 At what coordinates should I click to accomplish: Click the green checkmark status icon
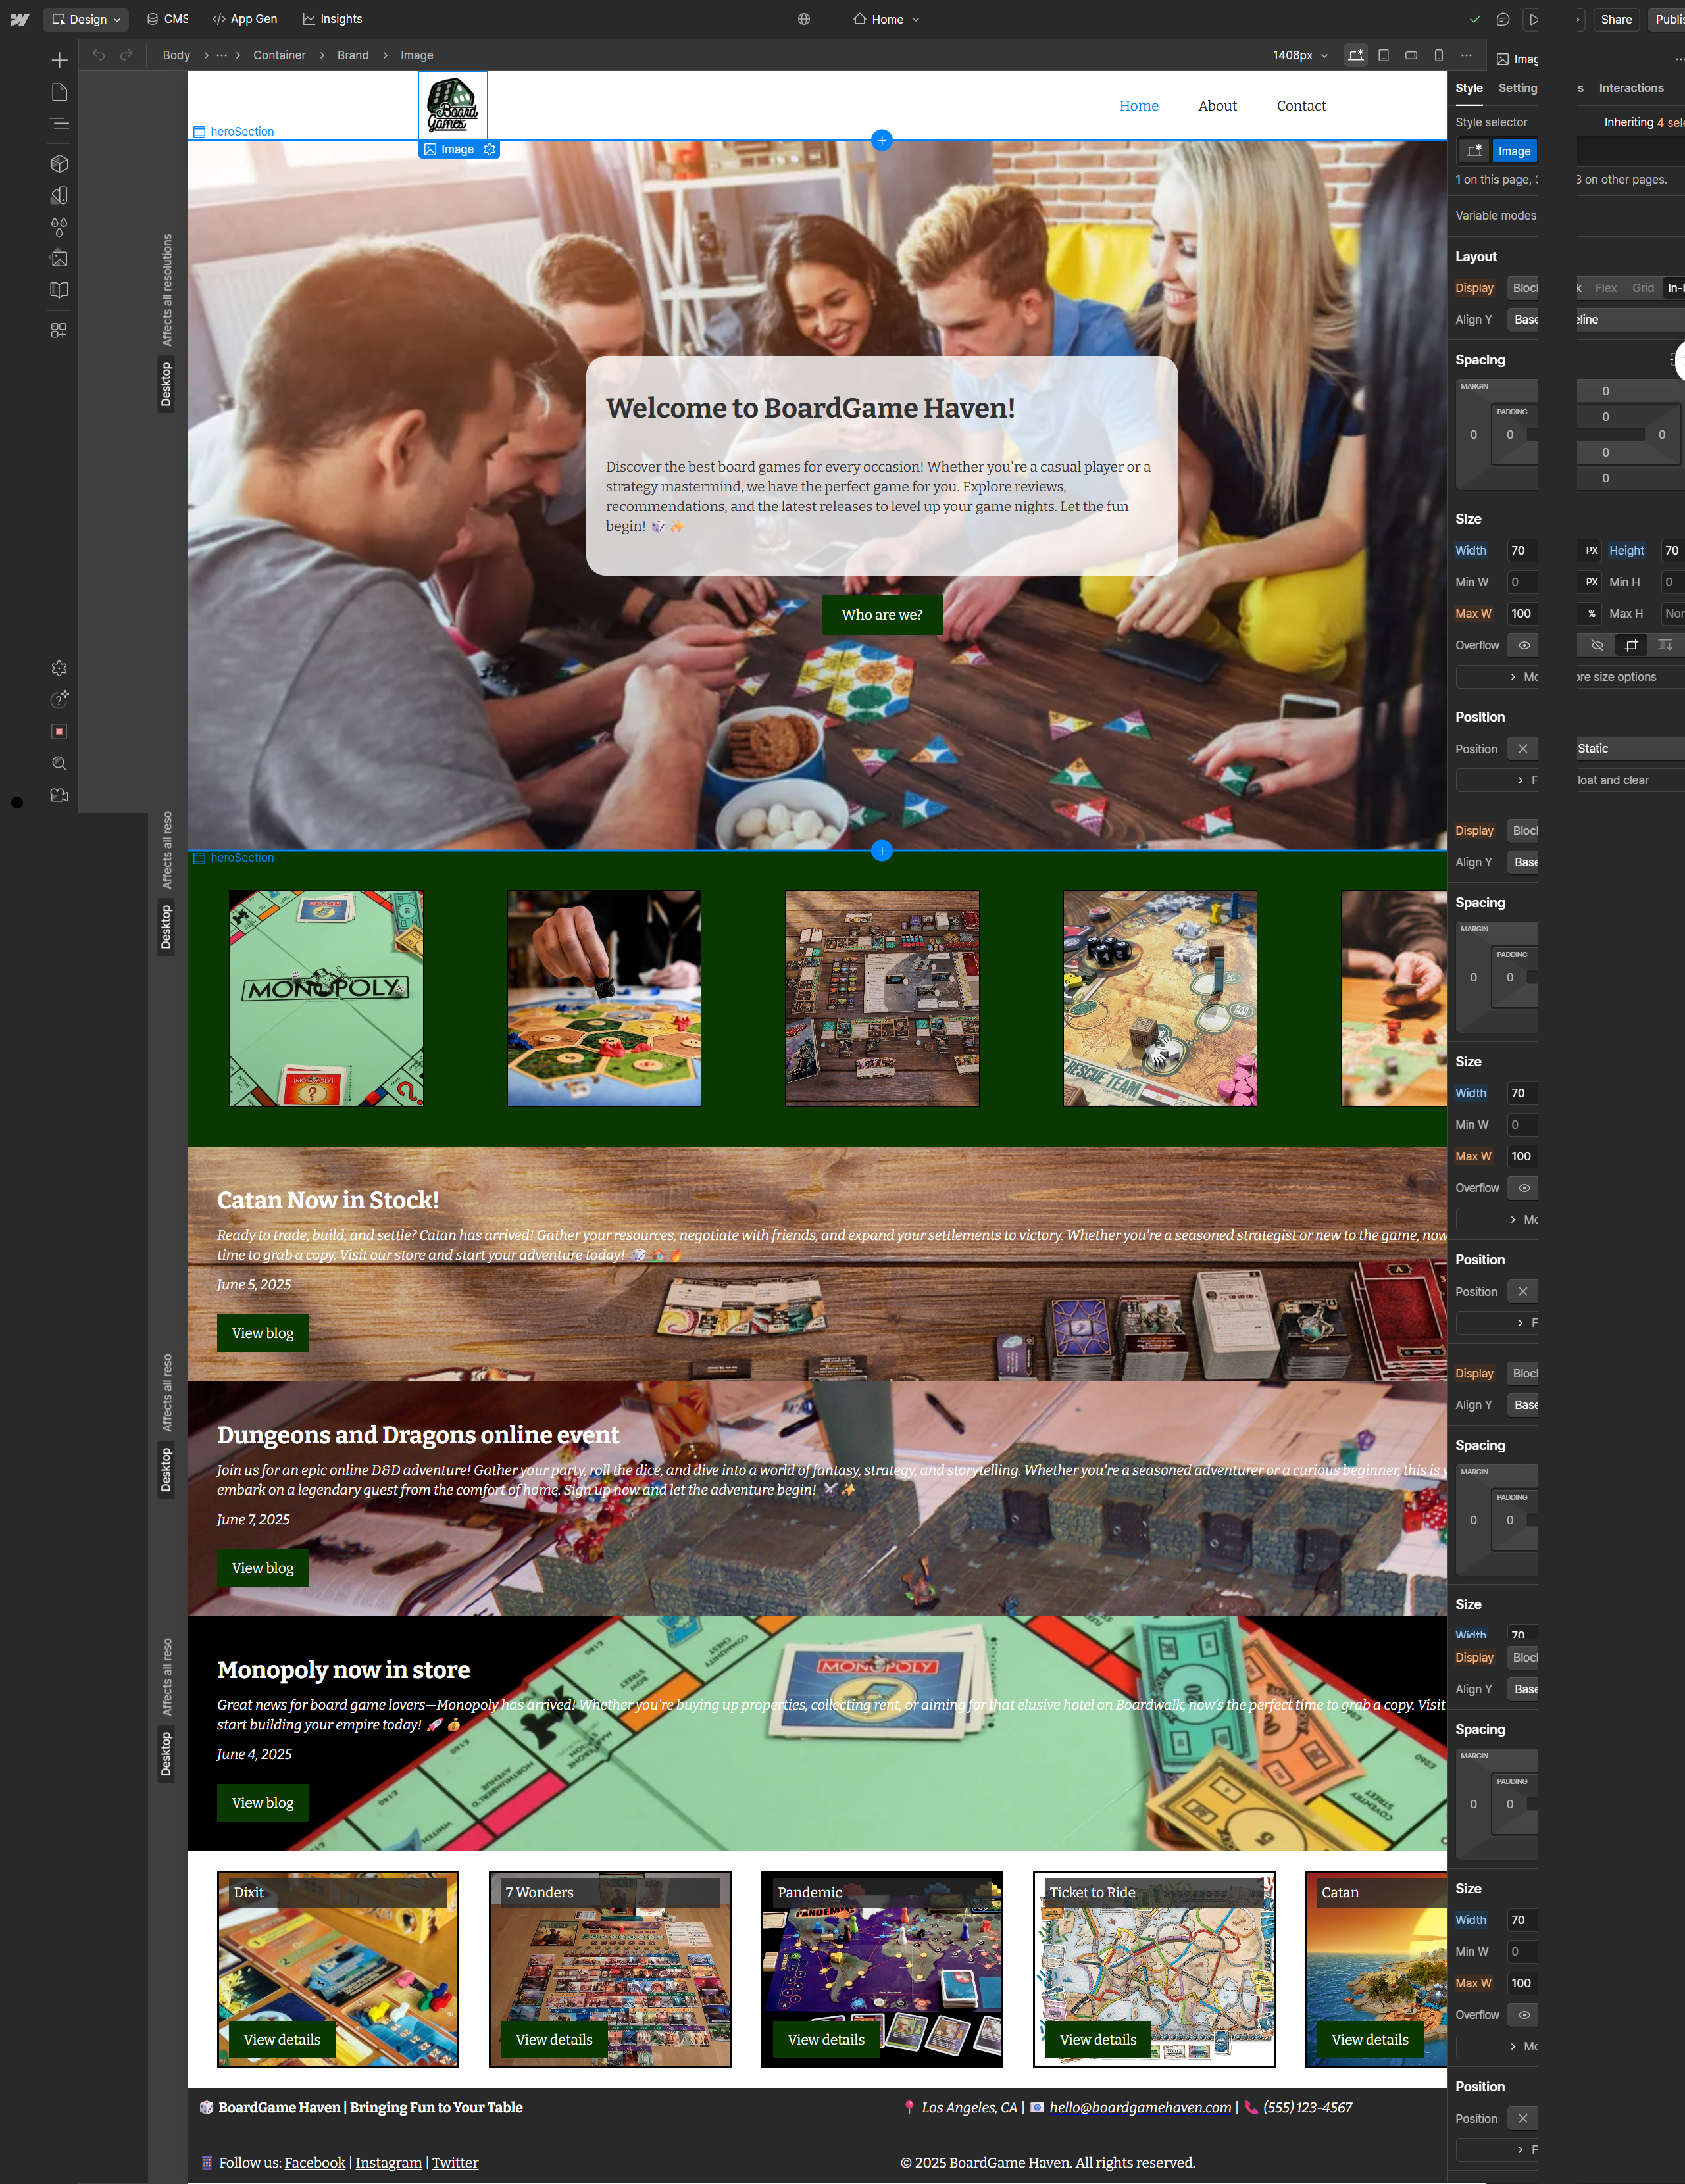tap(1474, 19)
